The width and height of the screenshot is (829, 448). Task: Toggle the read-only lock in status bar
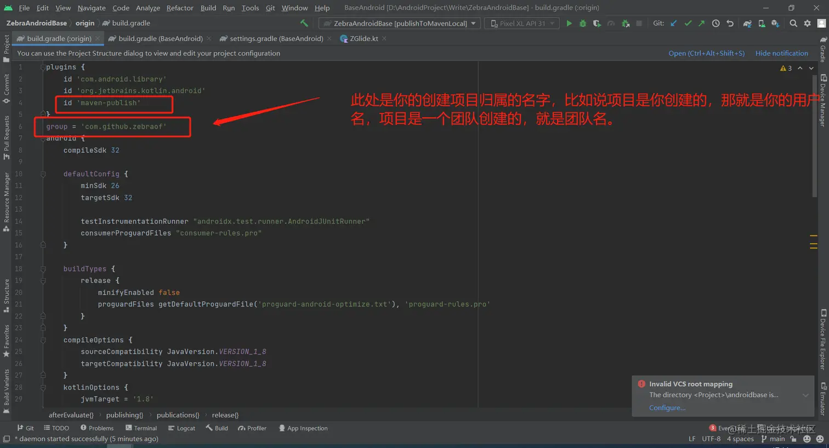[793, 439]
